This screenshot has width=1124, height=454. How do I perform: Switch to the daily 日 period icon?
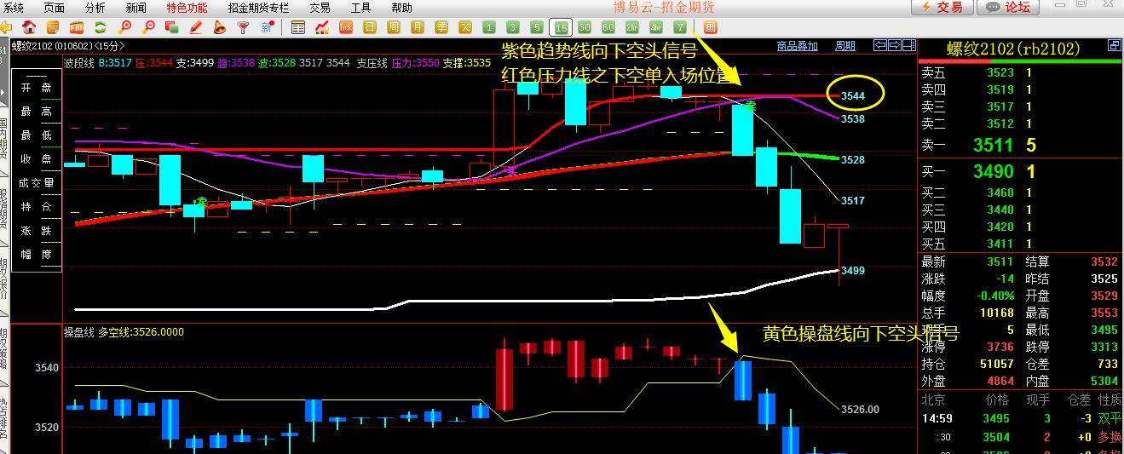coord(370,27)
